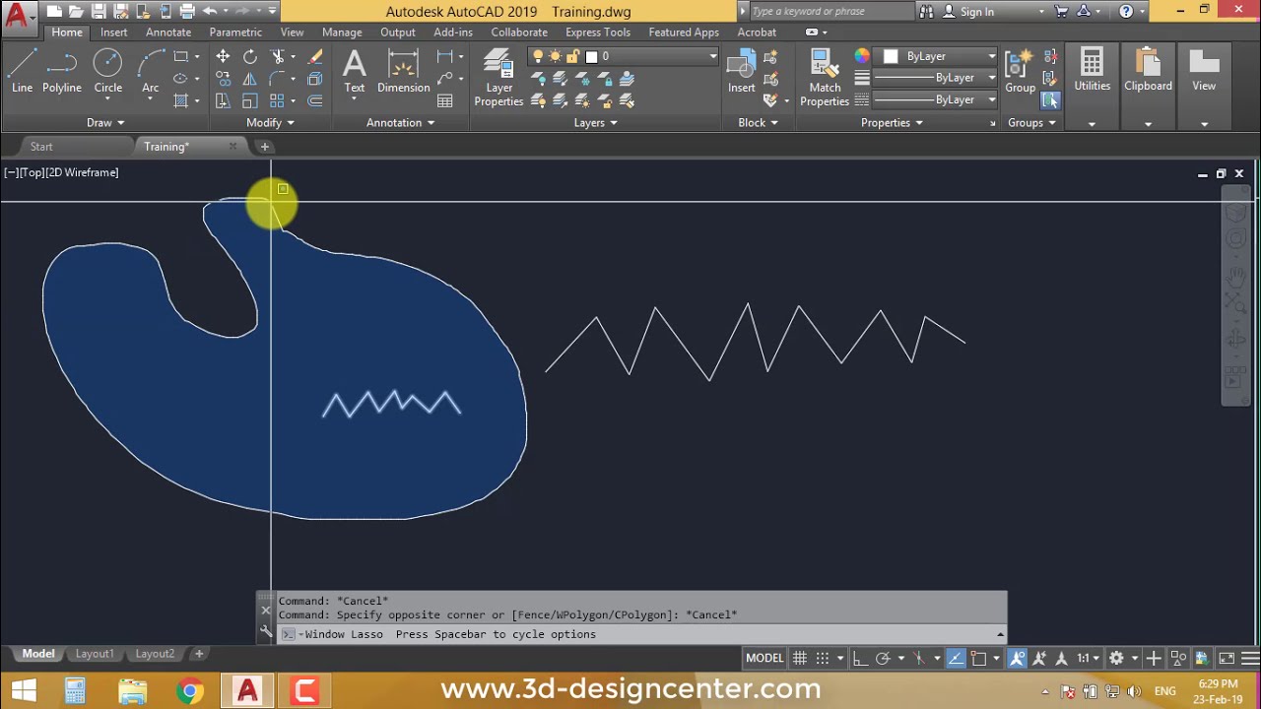Click the Stretch tool icon
Image resolution: width=1261 pixels, height=709 pixels.
click(223, 100)
